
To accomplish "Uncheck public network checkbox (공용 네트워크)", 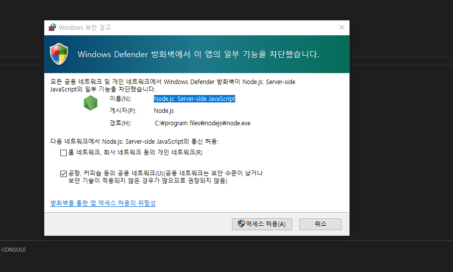I will click(x=63, y=174).
